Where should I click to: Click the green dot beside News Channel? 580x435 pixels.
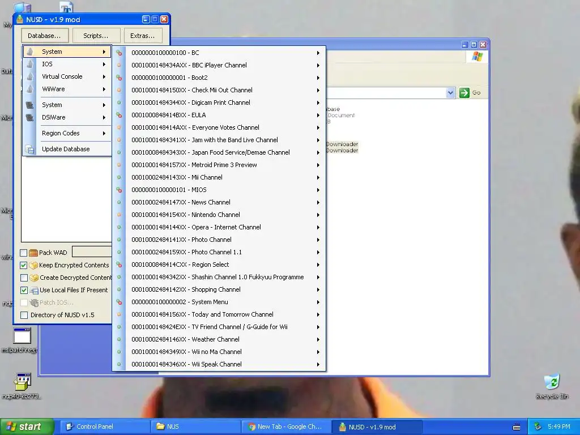[119, 202]
